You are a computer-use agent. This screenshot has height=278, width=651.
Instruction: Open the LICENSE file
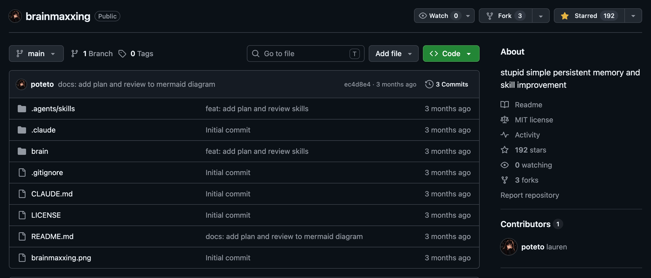(x=46, y=215)
